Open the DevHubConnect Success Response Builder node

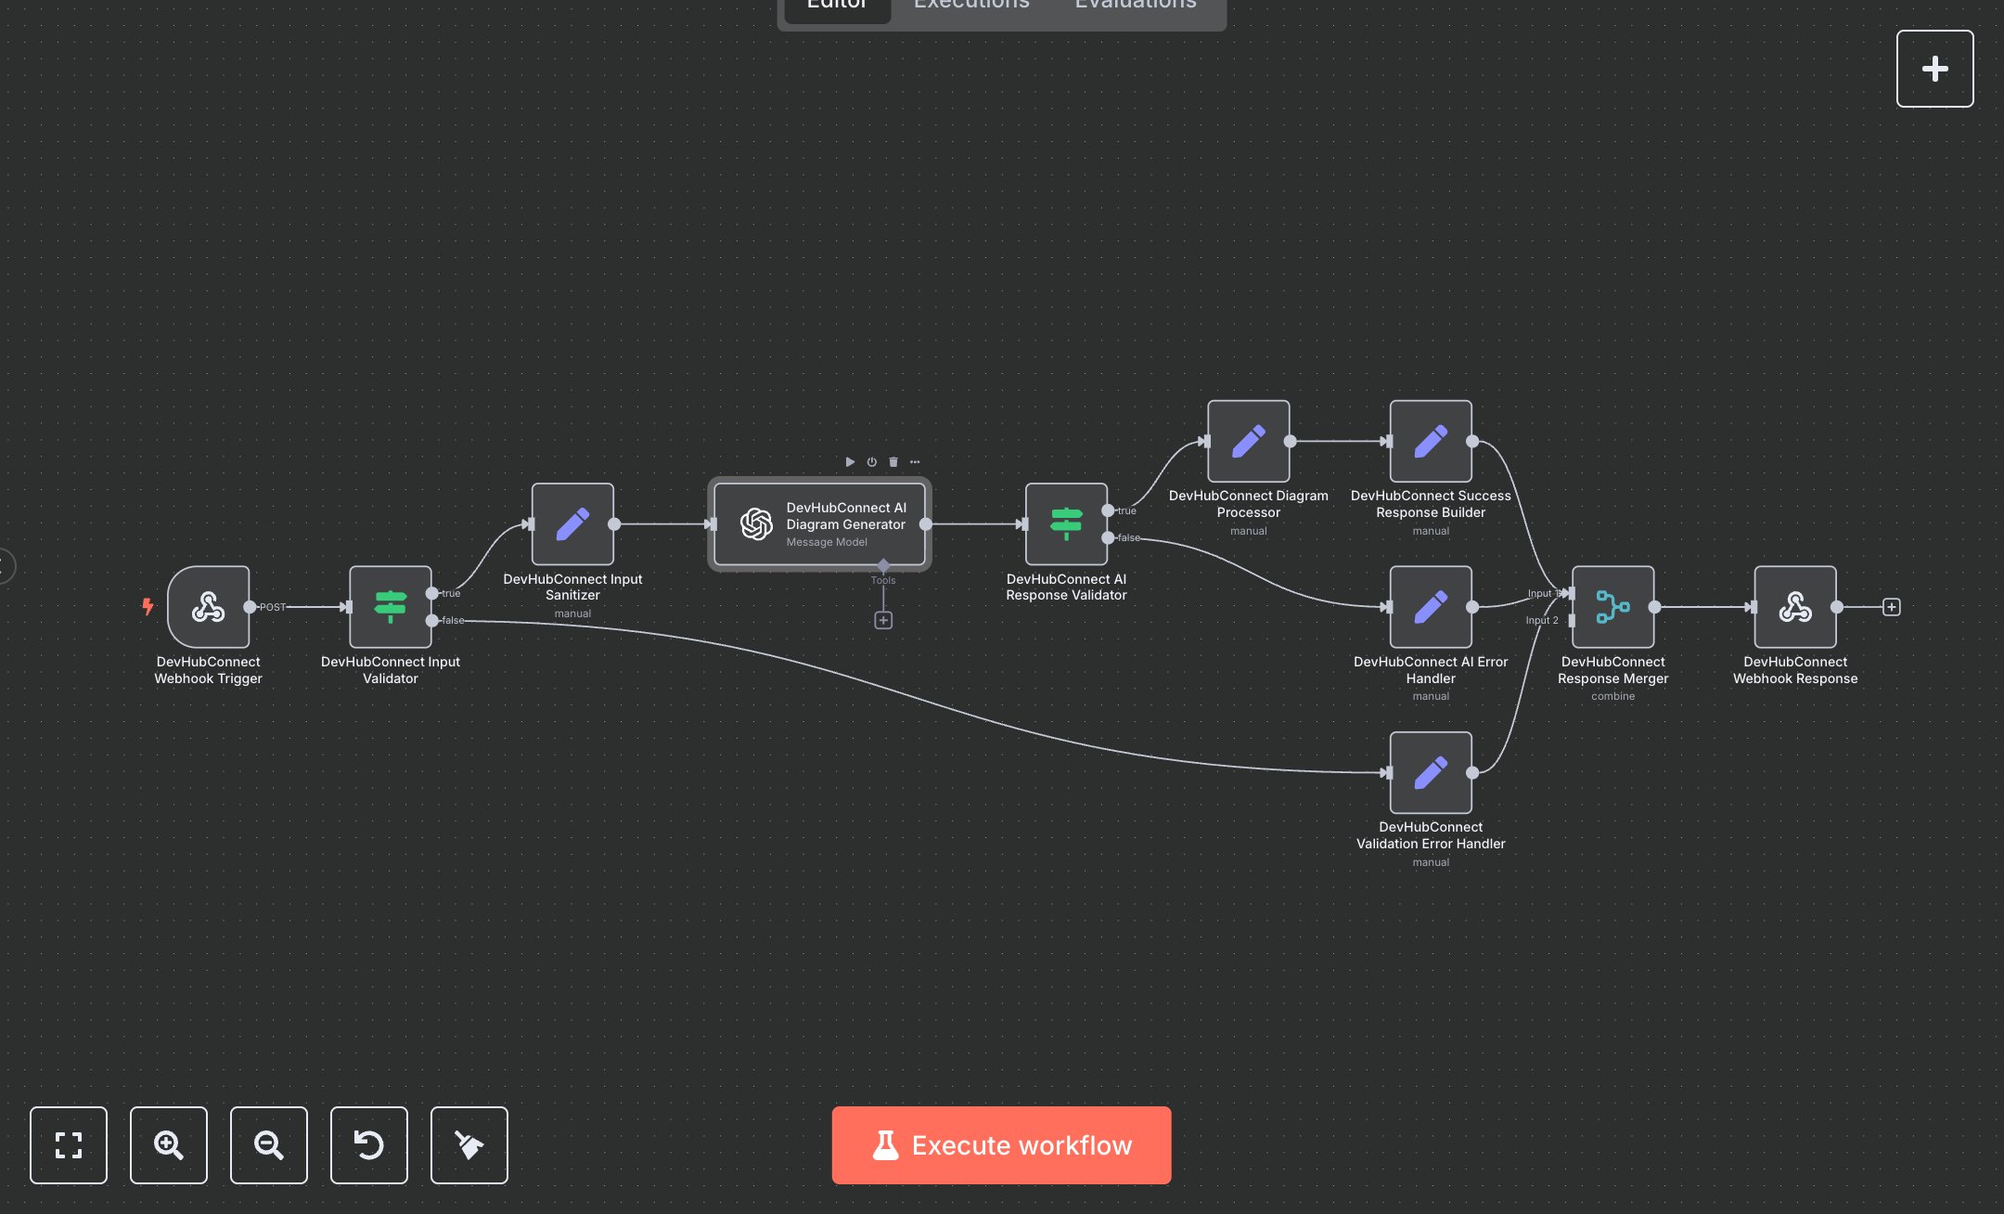pyautogui.click(x=1430, y=443)
